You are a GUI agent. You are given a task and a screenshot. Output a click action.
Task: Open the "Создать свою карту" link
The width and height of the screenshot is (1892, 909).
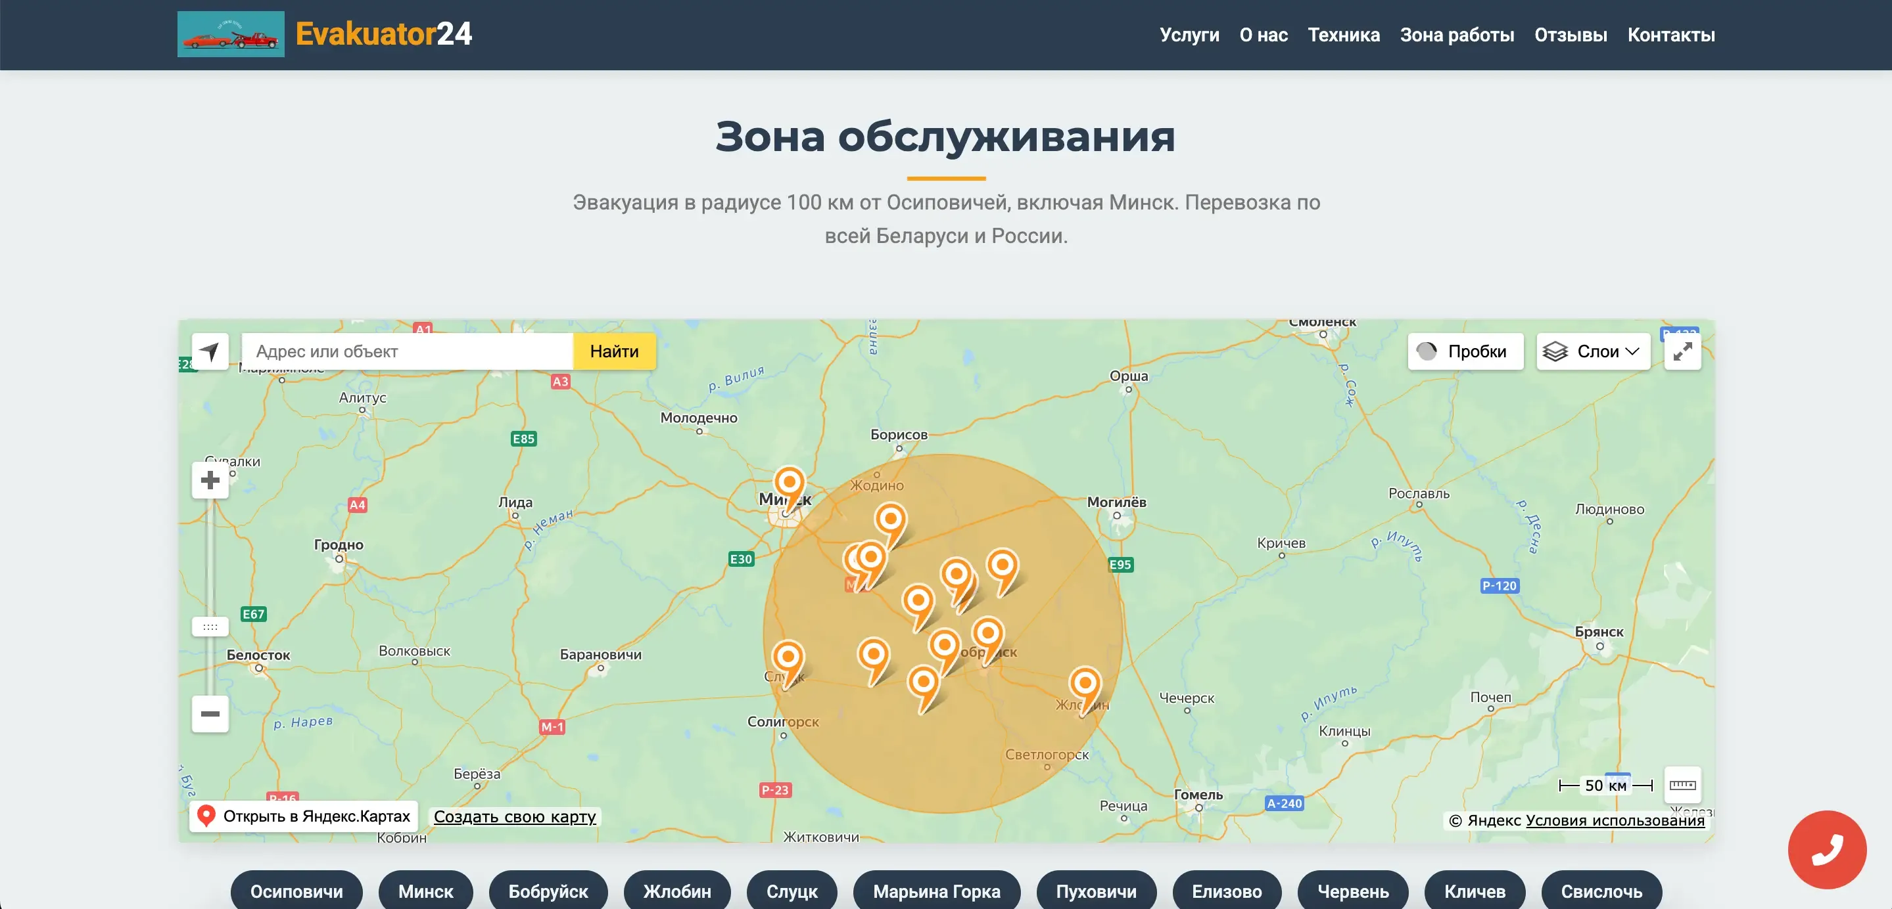tap(515, 816)
